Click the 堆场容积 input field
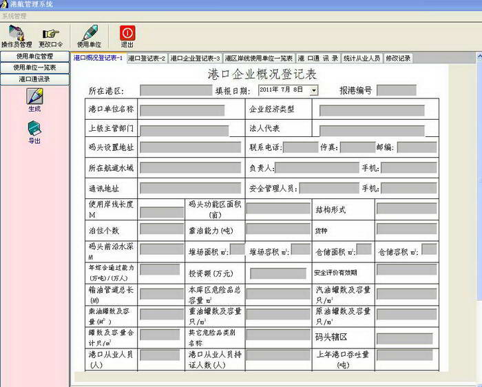This screenshot has height=387, width=482. [x=301, y=249]
